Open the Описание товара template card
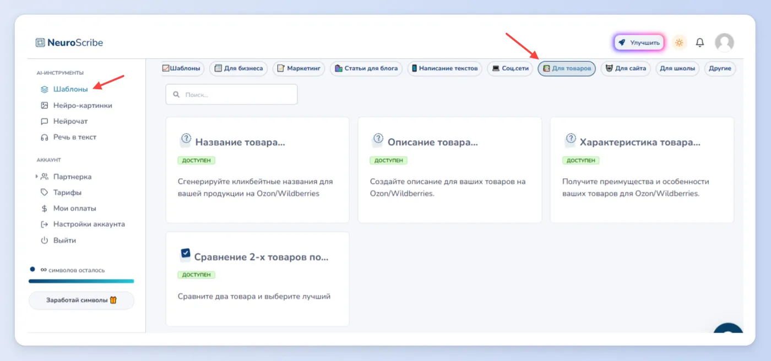The width and height of the screenshot is (771, 361). pyautogui.click(x=450, y=170)
